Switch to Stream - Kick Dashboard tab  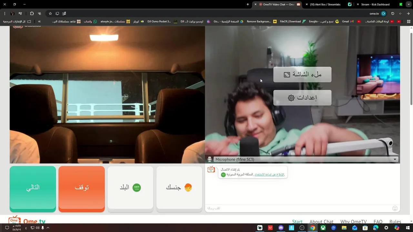coord(379,5)
